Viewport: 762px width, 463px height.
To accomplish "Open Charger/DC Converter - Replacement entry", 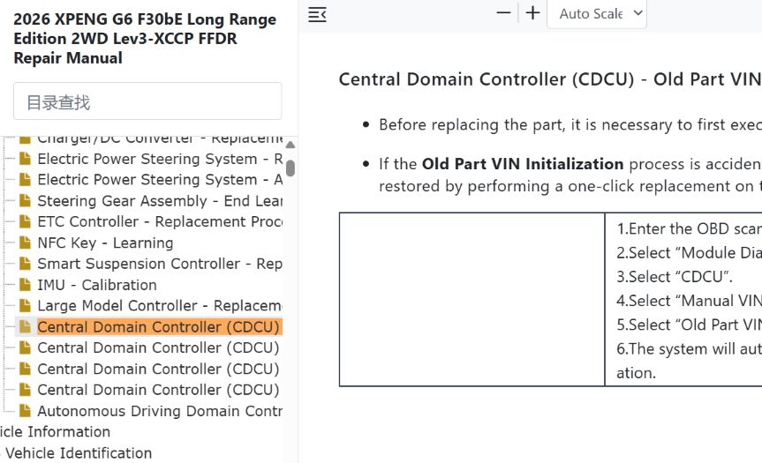I will [160, 139].
